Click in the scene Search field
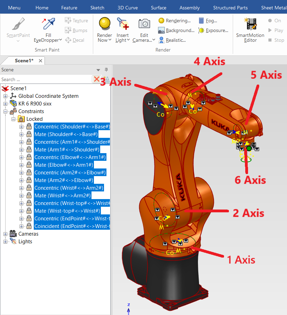 [x=46, y=79]
